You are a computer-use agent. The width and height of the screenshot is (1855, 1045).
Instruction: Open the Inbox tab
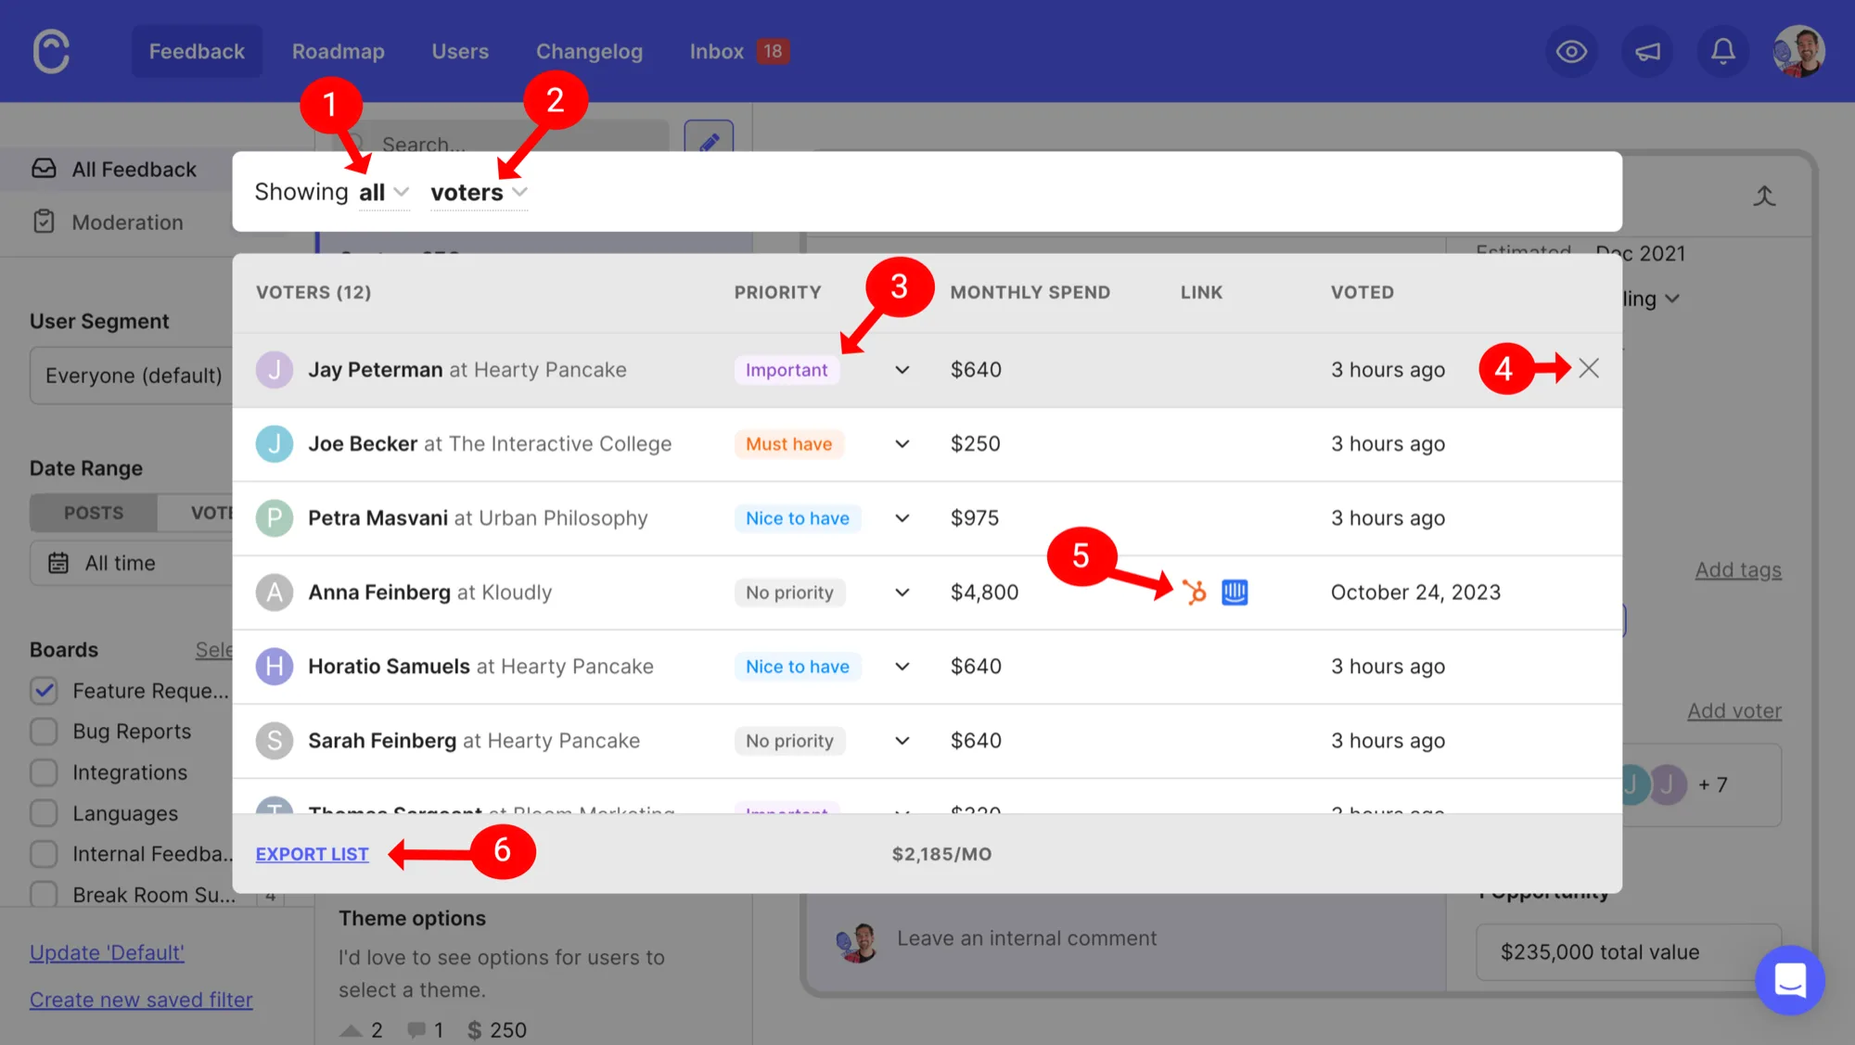pos(738,51)
